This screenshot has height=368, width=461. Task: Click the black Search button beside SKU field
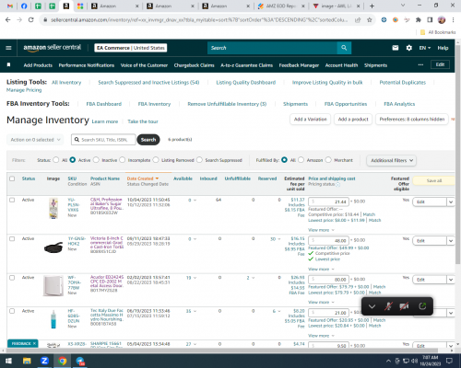148,140
